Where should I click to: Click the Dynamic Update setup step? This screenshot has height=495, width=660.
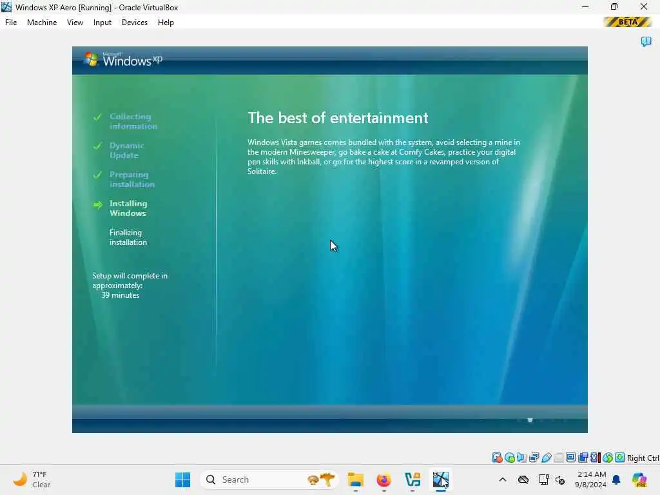click(127, 150)
